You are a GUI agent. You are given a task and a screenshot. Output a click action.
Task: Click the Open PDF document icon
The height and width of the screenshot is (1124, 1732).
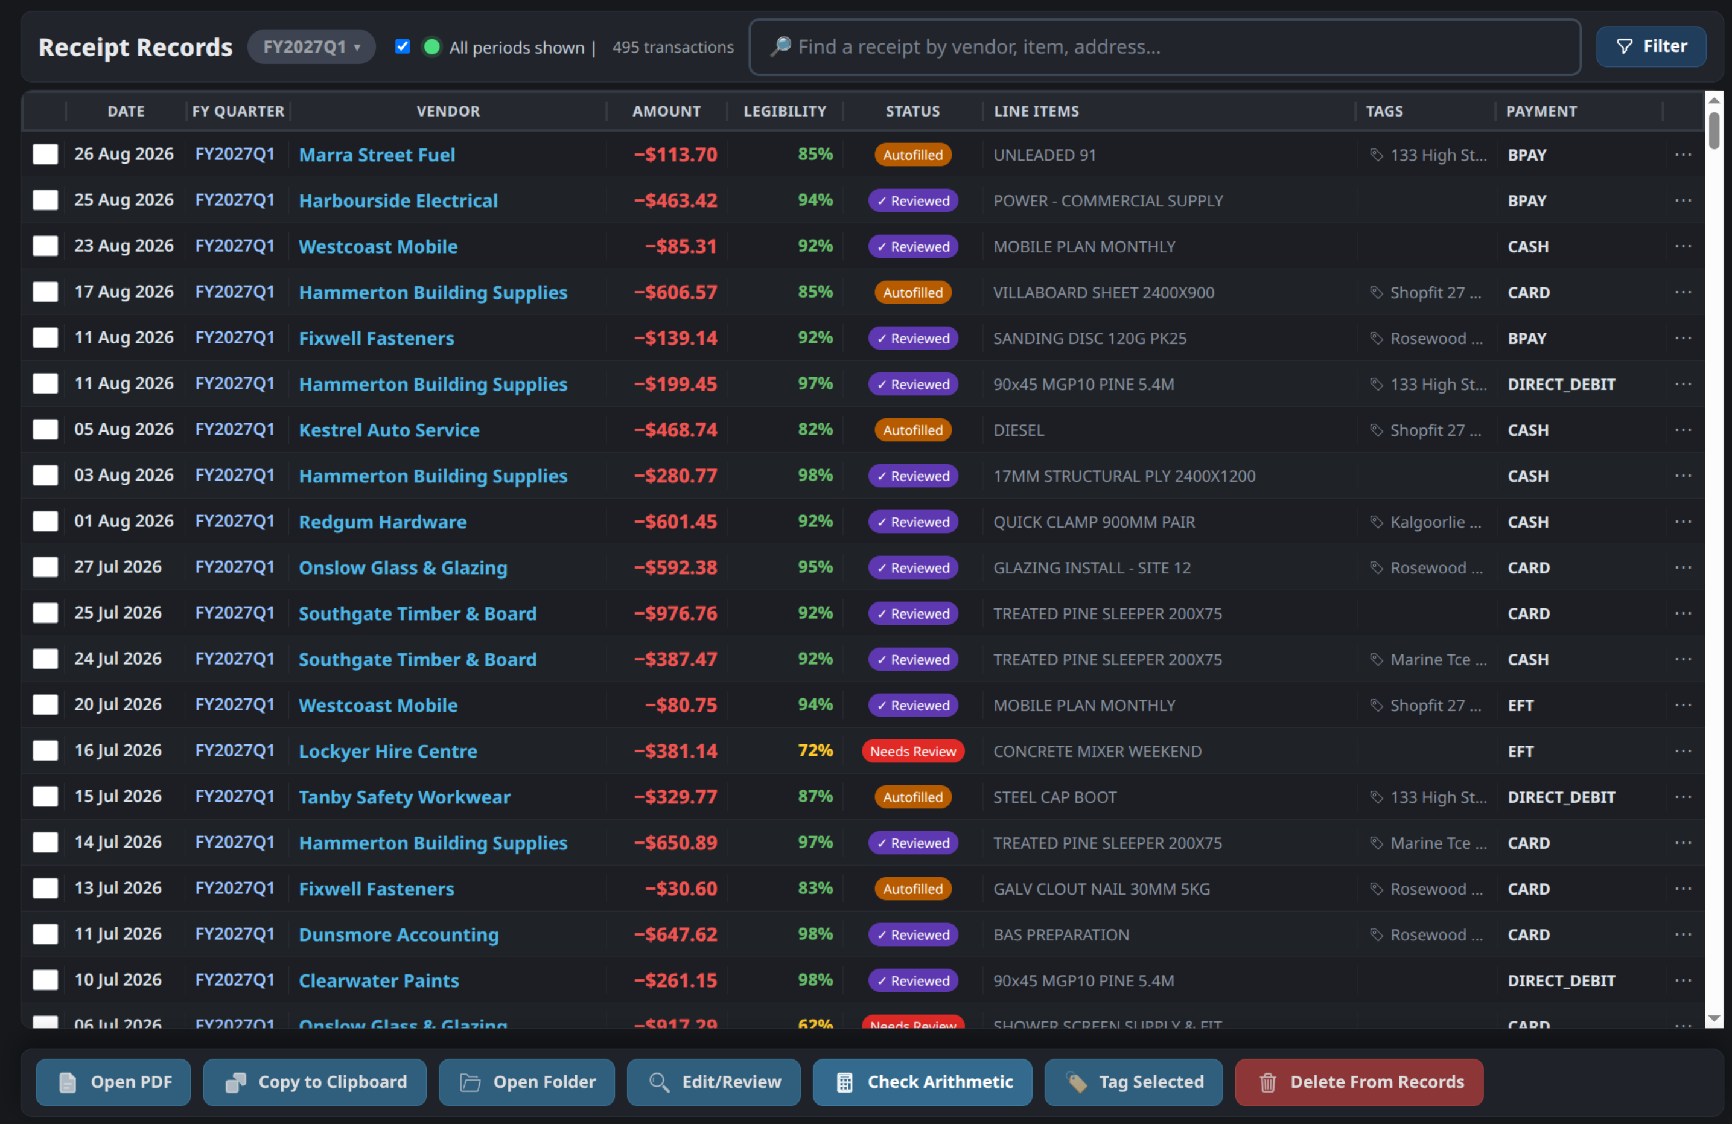[67, 1082]
